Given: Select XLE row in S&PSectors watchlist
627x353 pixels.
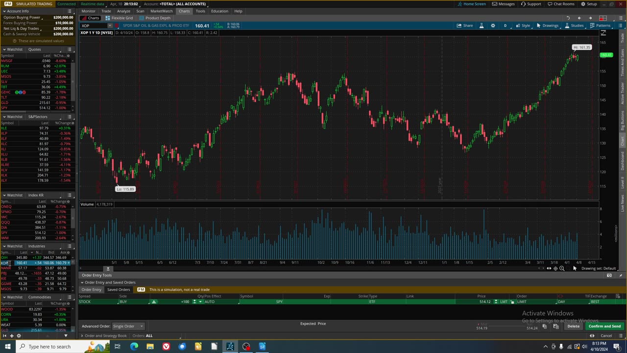Looking at the screenshot, I should tap(37, 128).
